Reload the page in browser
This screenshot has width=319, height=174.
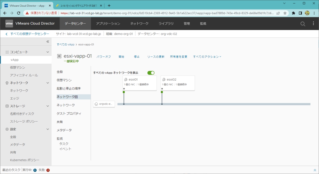[19, 13]
